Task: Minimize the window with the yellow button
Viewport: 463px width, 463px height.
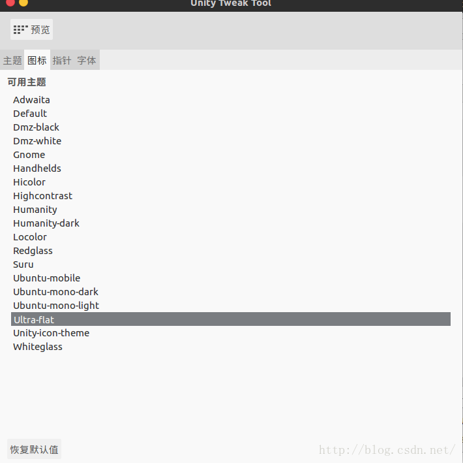Action: click(x=23, y=3)
